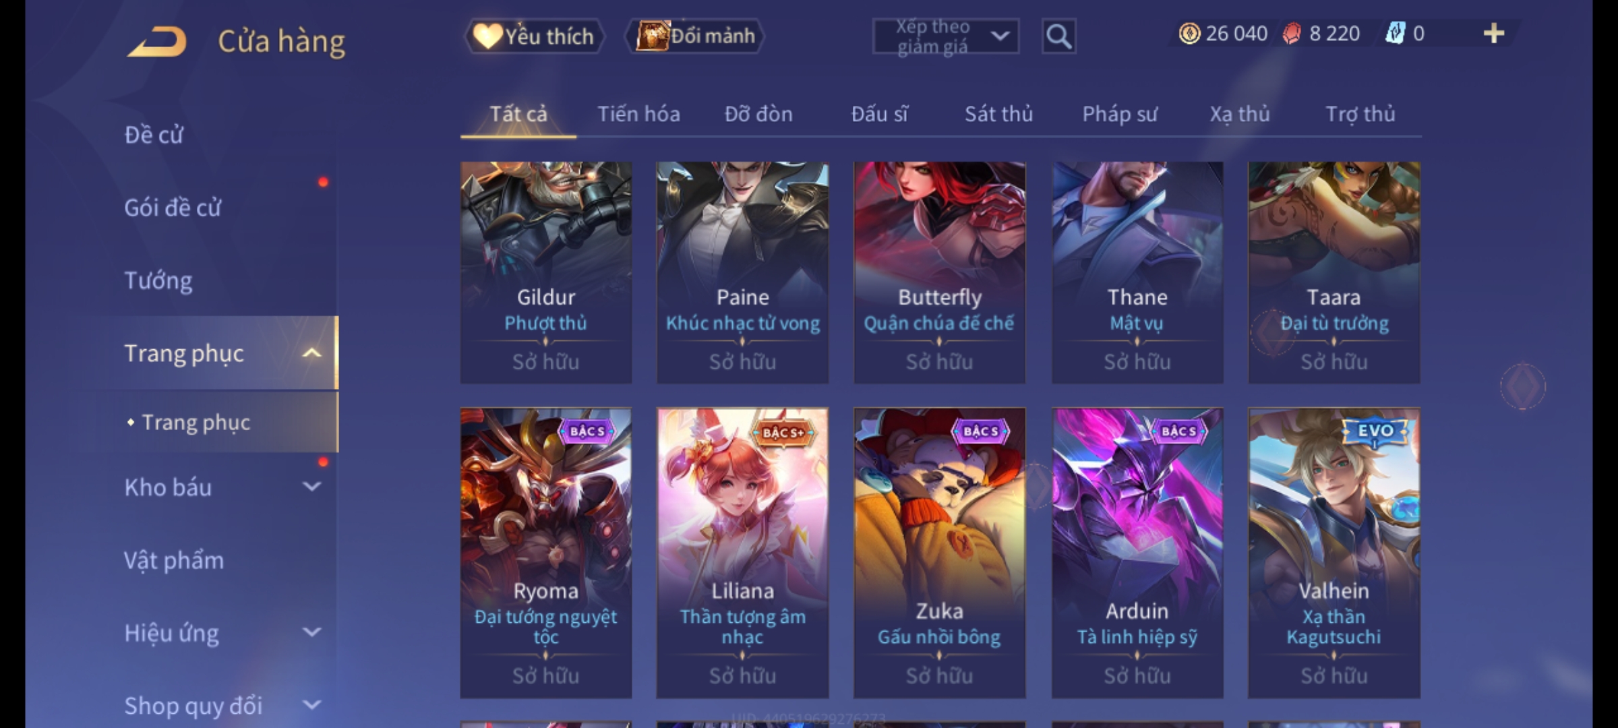Click the gold coin balance icon

click(1189, 34)
